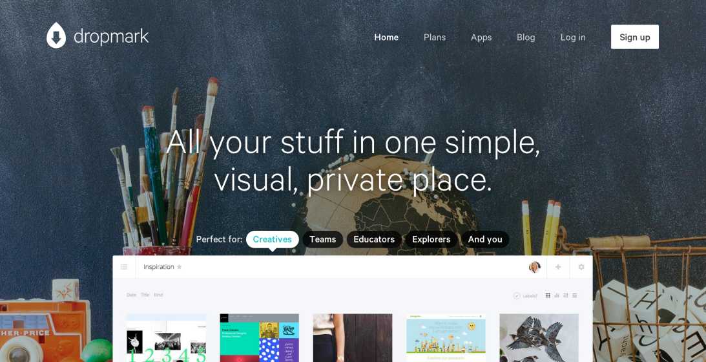Select the Teams pill

[322, 239]
